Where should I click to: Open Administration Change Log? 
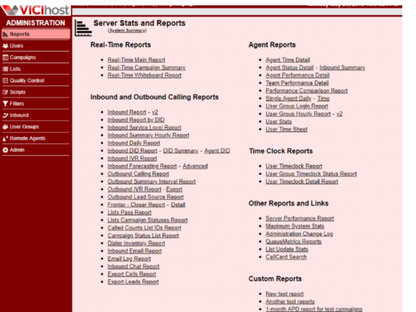[x=299, y=234]
